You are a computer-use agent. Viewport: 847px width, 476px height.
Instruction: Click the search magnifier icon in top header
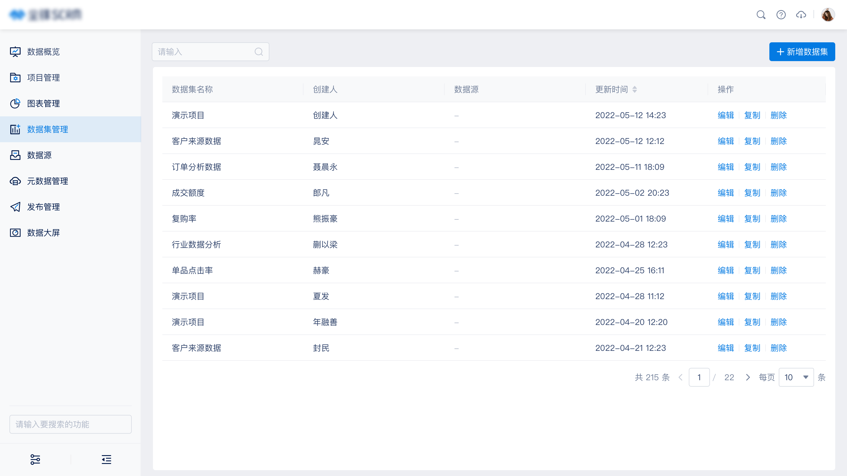tap(761, 15)
